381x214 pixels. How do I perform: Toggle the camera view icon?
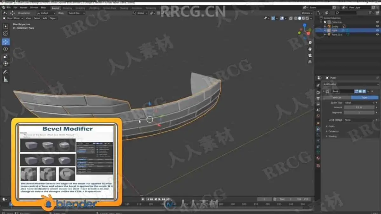click(x=310, y=55)
